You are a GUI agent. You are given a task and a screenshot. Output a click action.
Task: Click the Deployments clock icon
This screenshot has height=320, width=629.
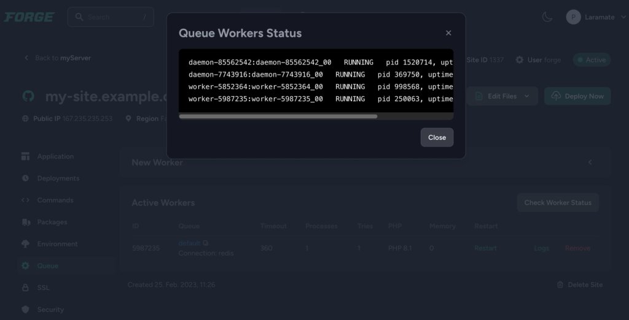pos(25,178)
